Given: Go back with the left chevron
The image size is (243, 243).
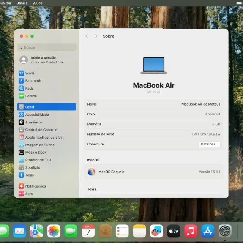Looking at the screenshot, I should point(87,36).
